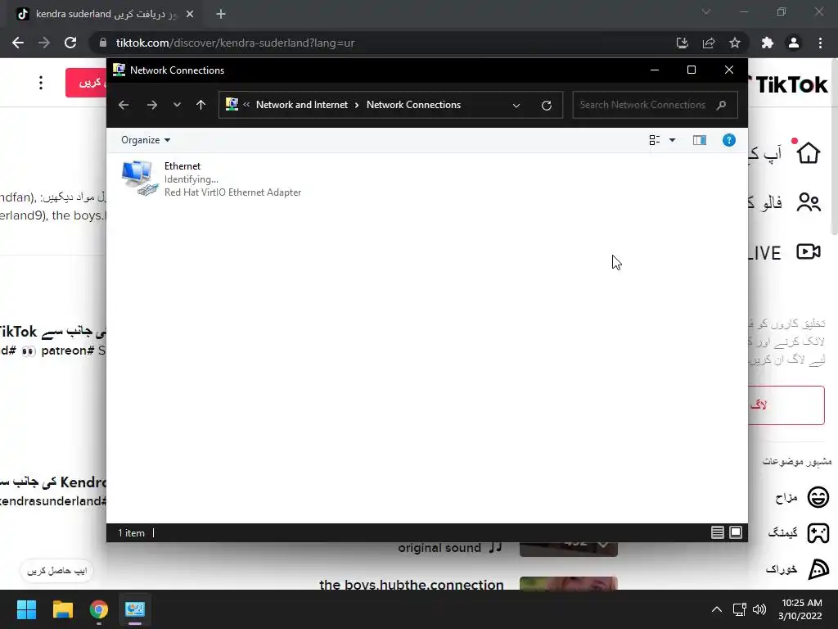Switch to large icons view in status bar

pyautogui.click(x=736, y=532)
